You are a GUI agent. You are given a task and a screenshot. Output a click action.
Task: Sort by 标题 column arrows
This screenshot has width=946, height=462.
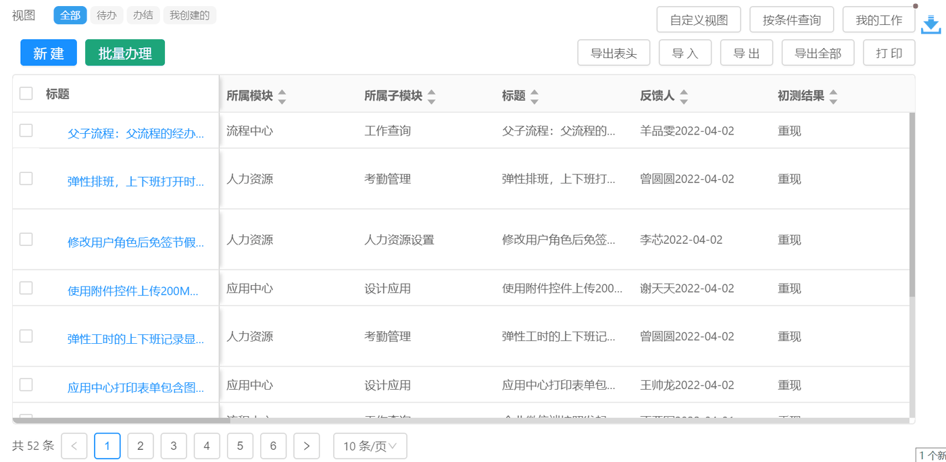click(534, 97)
